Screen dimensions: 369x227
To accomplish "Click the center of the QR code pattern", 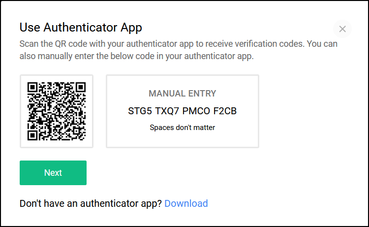I will point(57,111).
